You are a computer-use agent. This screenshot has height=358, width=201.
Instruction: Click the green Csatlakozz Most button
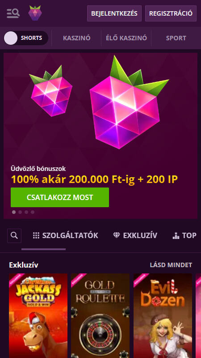(60, 197)
